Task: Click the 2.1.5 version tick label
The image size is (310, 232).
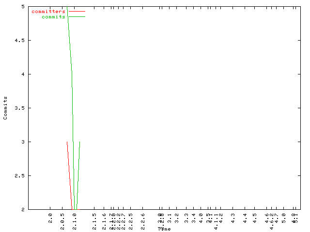Action: coord(94,218)
